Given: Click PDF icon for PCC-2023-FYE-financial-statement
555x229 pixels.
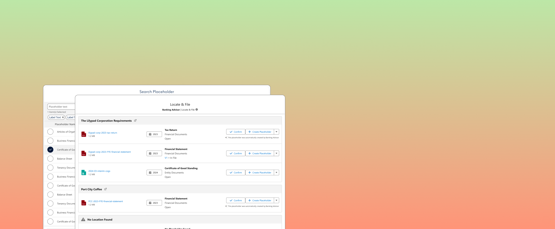Looking at the screenshot, I should (84, 203).
